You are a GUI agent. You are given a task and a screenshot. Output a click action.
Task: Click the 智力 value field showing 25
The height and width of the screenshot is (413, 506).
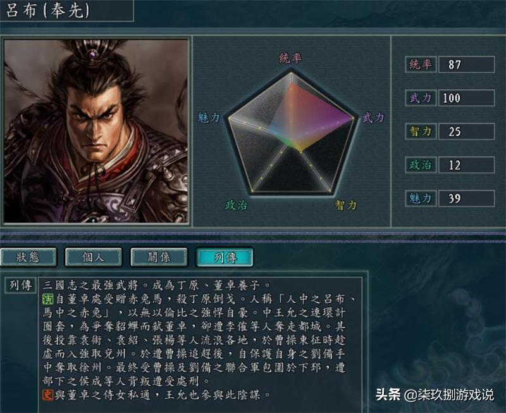click(x=466, y=131)
